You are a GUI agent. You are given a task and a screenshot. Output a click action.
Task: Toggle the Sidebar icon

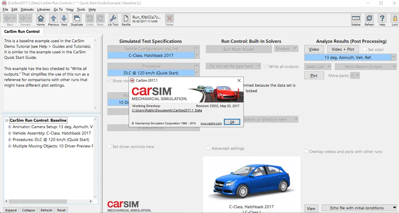pyautogui.click(x=356, y=18)
